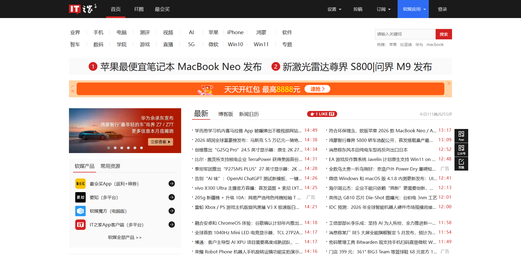521x255 pixels.
Task: Click the red 搜索 button
Action: 444,34
